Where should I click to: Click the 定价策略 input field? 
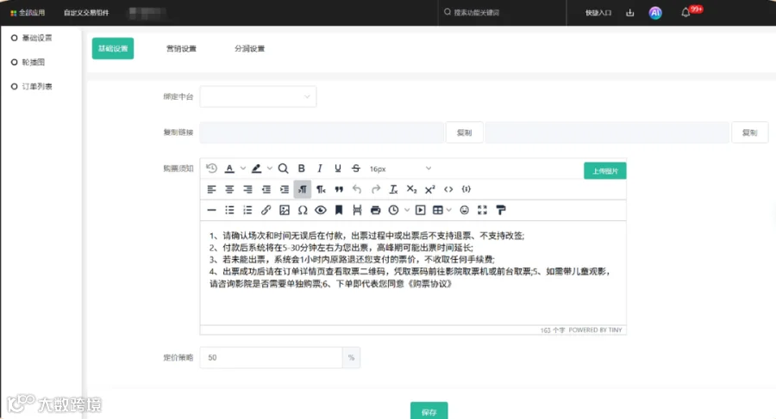[271, 357]
